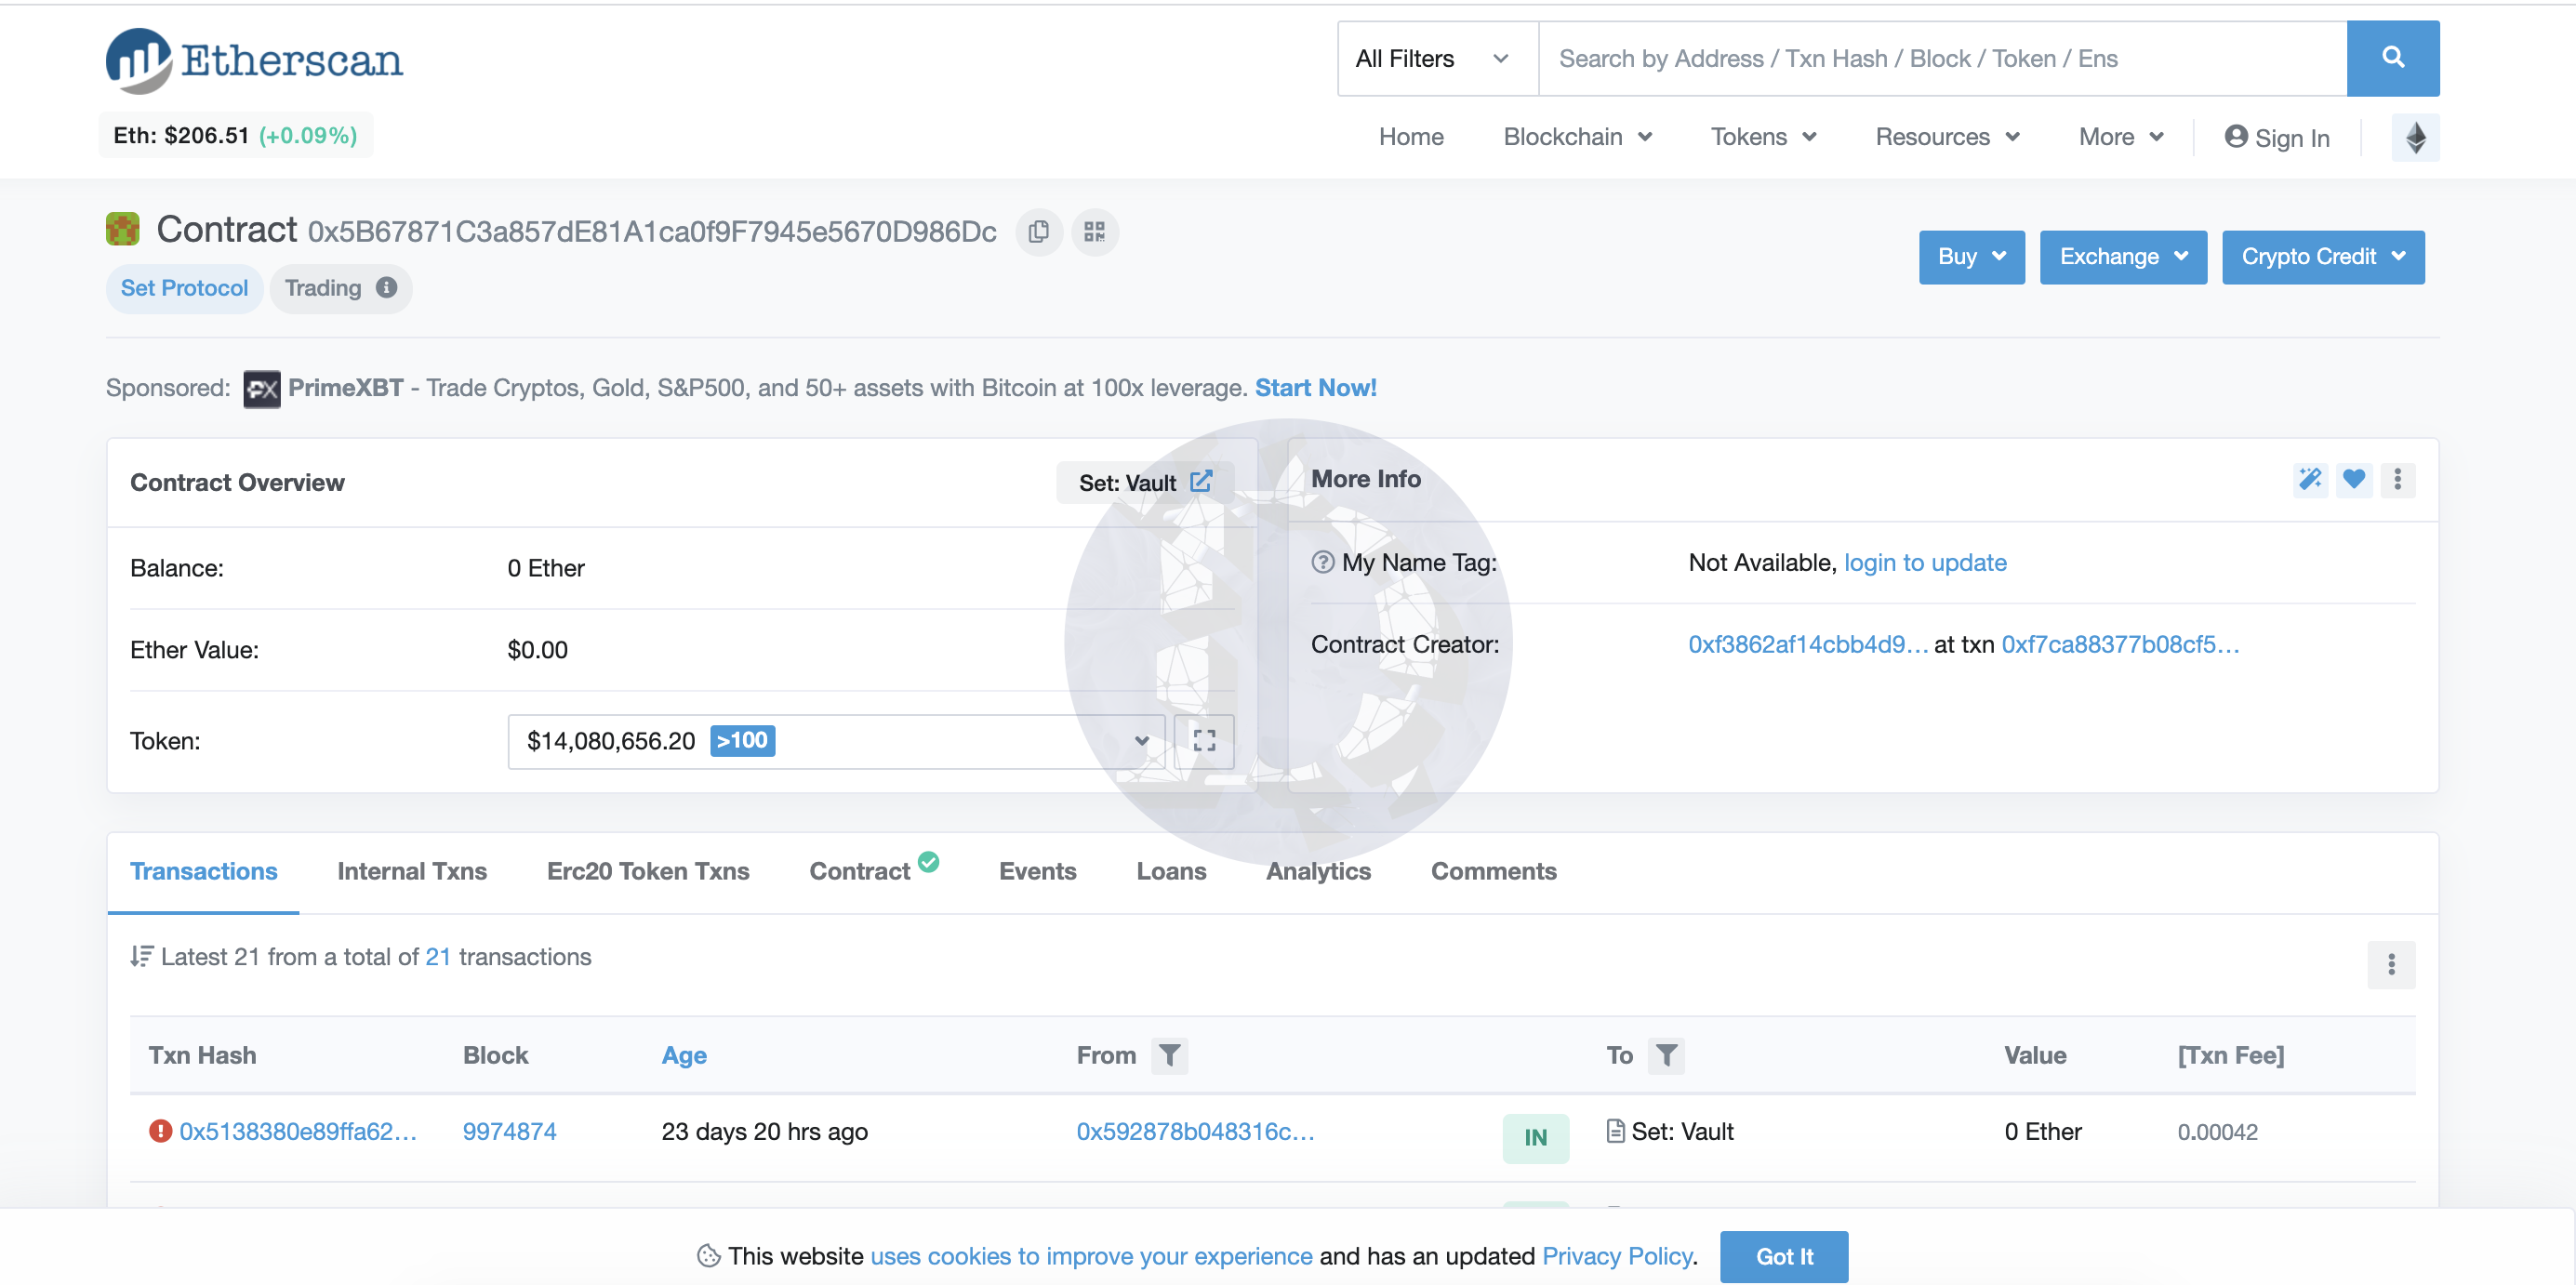Click the Trading info icon
Viewport: 2576px width, 1285px height.
pos(387,288)
